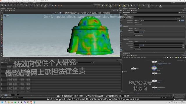186x104 pixels.
Task: Select the Platonic Solids shelf tool
Action: pos(45,6)
